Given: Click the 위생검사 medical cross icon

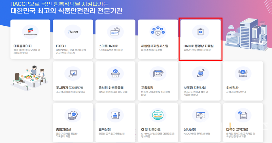Looking at the screenshot, I should coord(243,74).
